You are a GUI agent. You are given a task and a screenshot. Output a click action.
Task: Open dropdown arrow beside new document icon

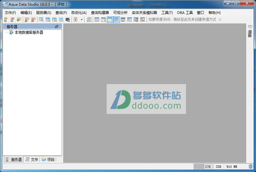tap(81, 20)
